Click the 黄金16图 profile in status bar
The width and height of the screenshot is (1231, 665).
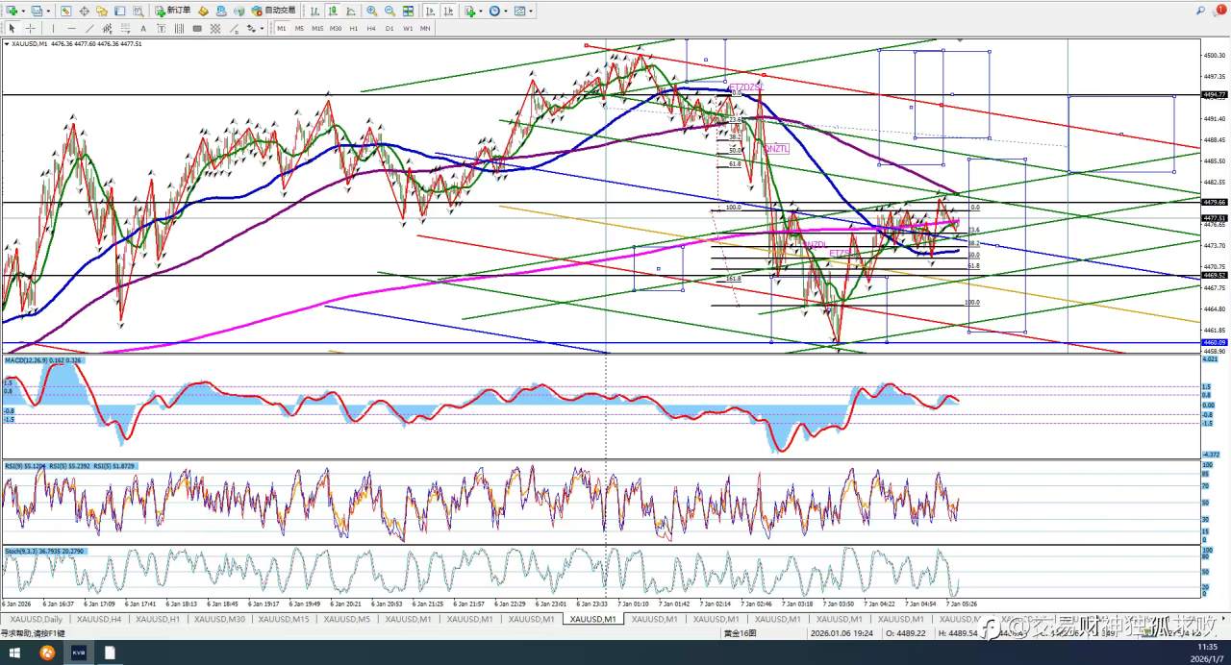click(740, 633)
